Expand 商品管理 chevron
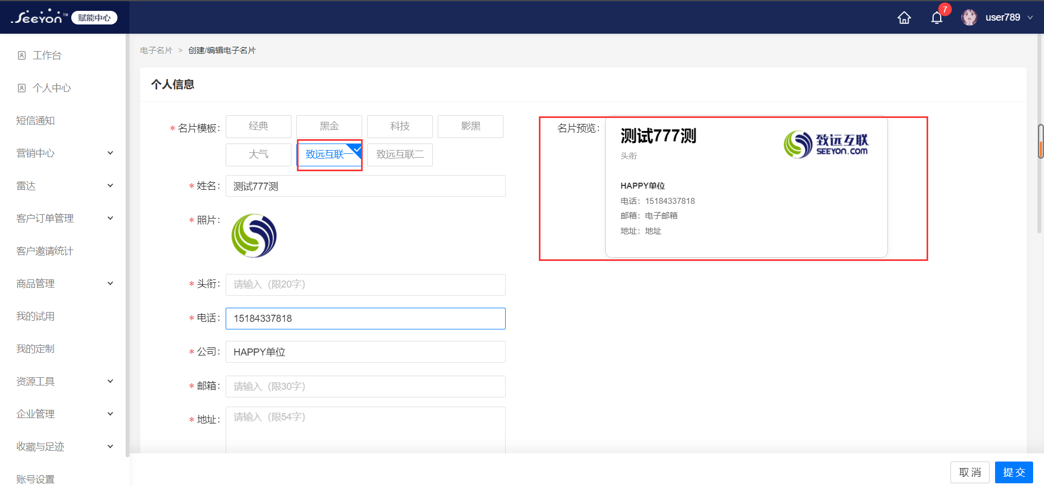The width and height of the screenshot is (1044, 486). pyautogui.click(x=110, y=284)
